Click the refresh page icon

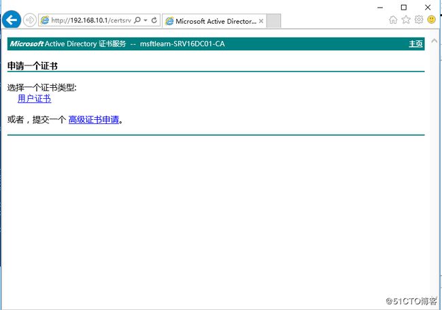(x=154, y=20)
